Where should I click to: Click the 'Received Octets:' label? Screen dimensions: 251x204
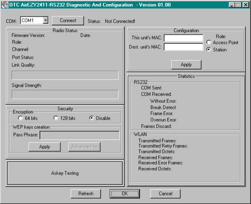click(155, 169)
